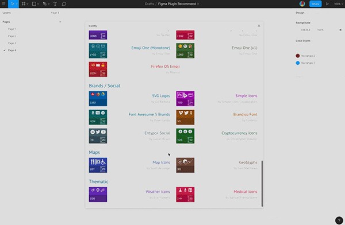Viewport: 345px width, 225px height.
Task: Click the GeoGlyphs brown thumbnail
Action: 185,165
